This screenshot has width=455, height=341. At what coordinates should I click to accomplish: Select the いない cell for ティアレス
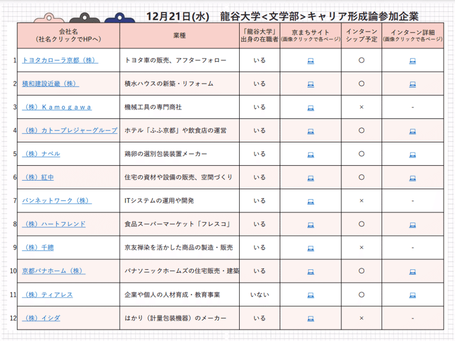click(259, 295)
